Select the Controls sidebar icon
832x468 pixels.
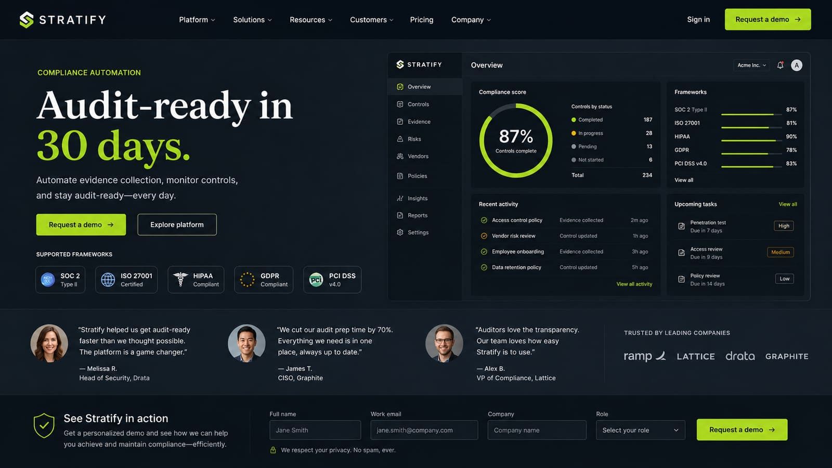[400, 104]
